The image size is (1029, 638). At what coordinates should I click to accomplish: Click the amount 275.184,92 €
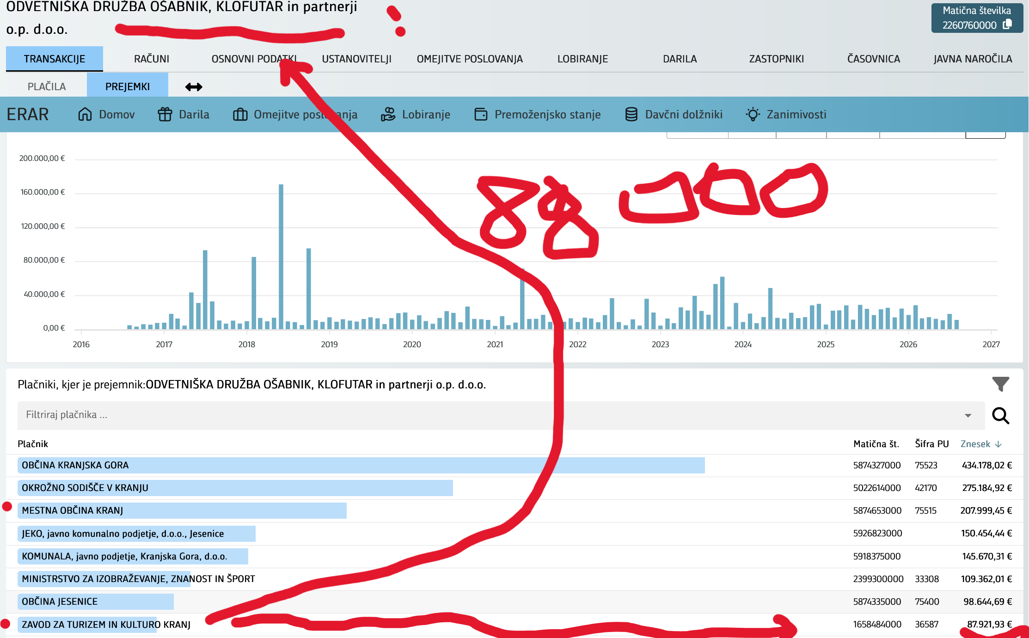(x=987, y=488)
